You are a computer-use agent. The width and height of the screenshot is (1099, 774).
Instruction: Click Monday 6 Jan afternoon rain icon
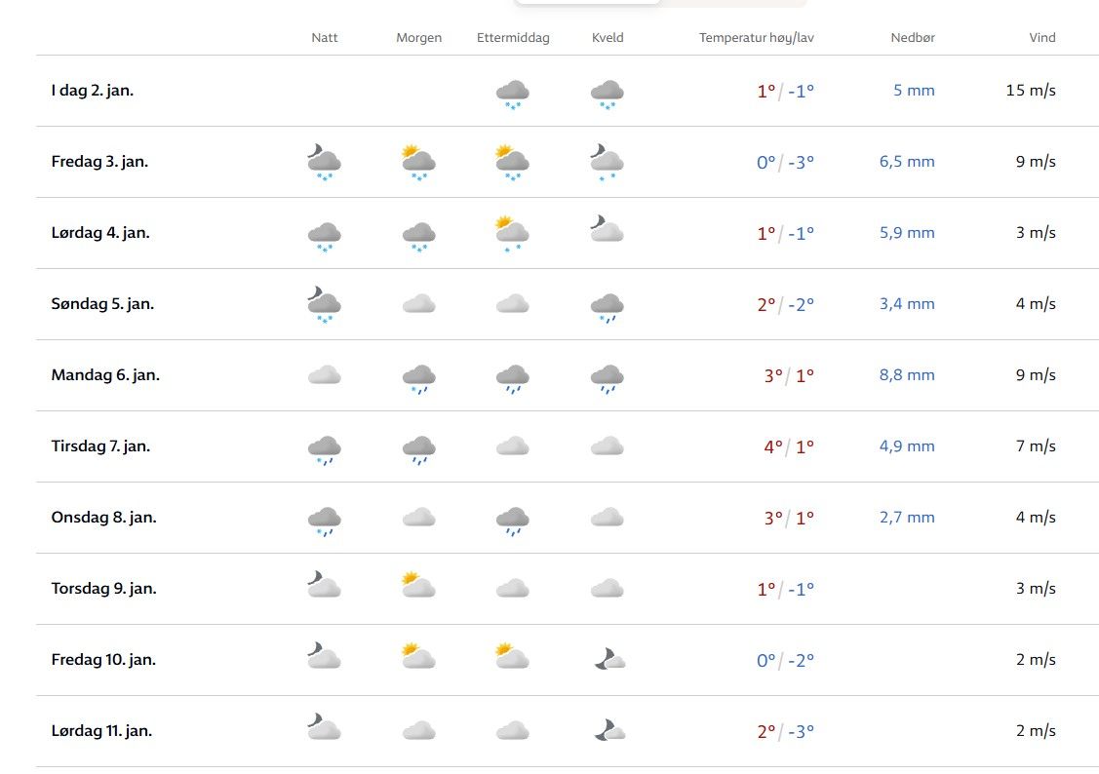[x=512, y=378]
